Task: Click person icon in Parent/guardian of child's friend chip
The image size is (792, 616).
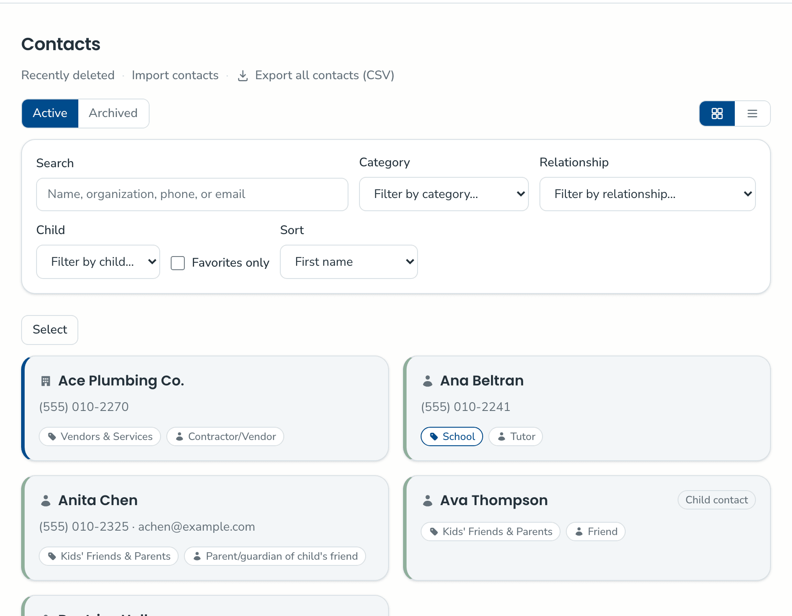Action: click(x=197, y=556)
